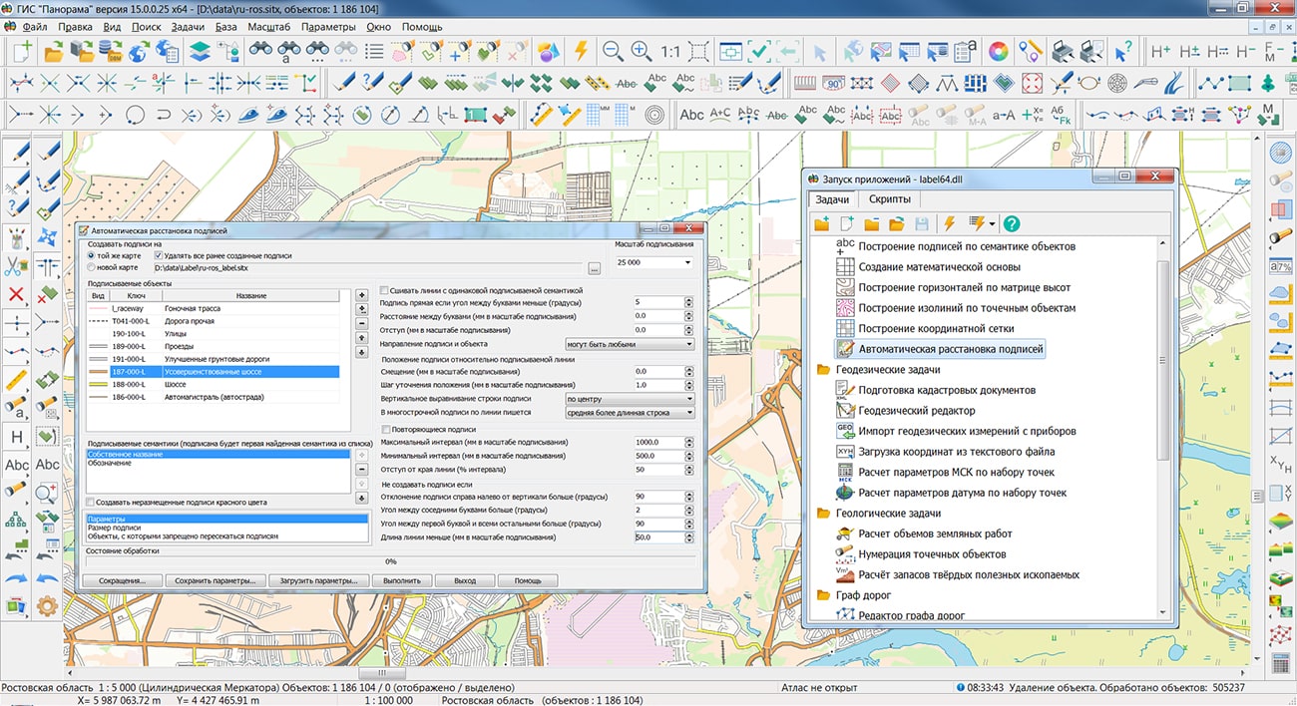Viewport: 1297px width, 706px height.
Task: Click the first binoculars search icon
Action: tap(261, 51)
